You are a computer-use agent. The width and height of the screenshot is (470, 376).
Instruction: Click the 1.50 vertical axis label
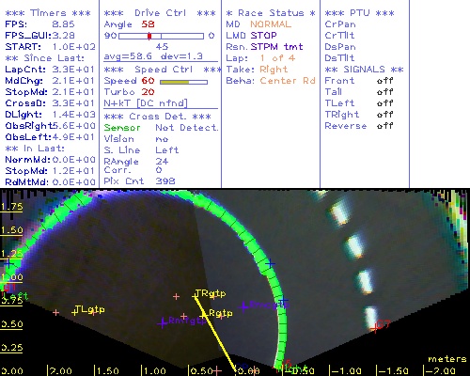(11, 230)
